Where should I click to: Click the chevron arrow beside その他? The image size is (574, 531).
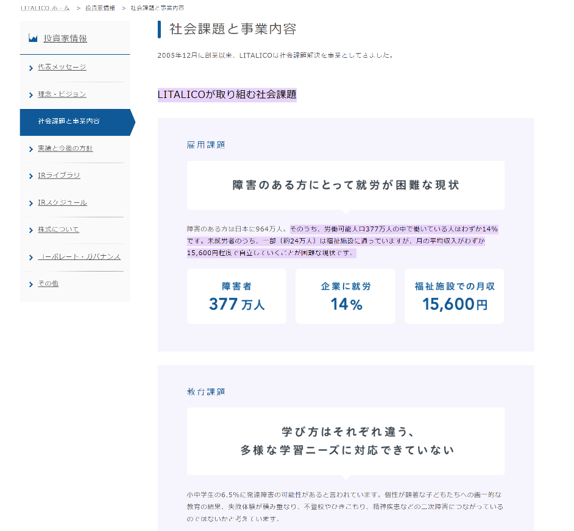coord(30,284)
